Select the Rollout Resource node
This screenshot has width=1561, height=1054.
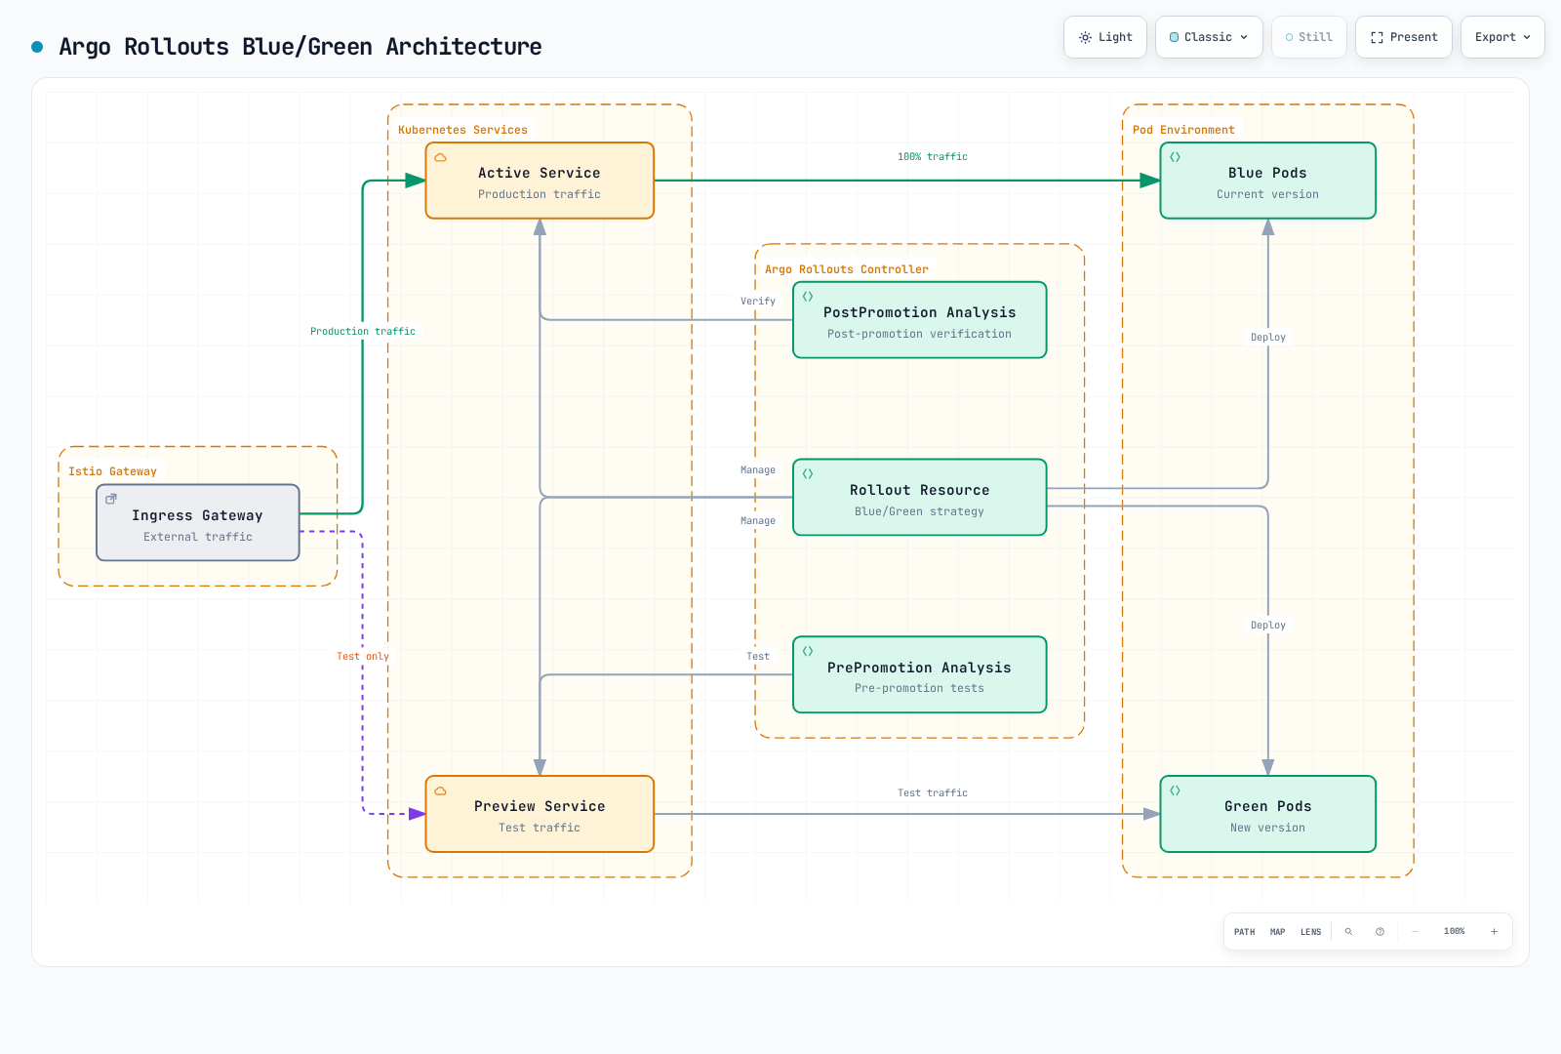(x=920, y=498)
